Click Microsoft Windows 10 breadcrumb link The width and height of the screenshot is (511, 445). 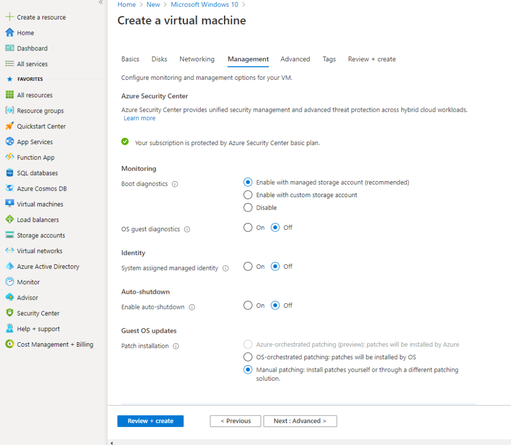pos(205,4)
